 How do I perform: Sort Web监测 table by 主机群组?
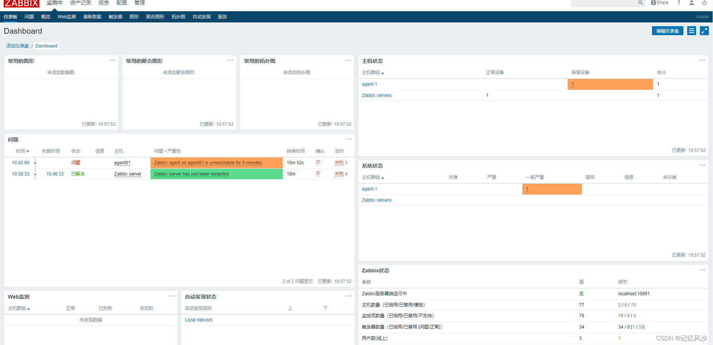(19, 308)
